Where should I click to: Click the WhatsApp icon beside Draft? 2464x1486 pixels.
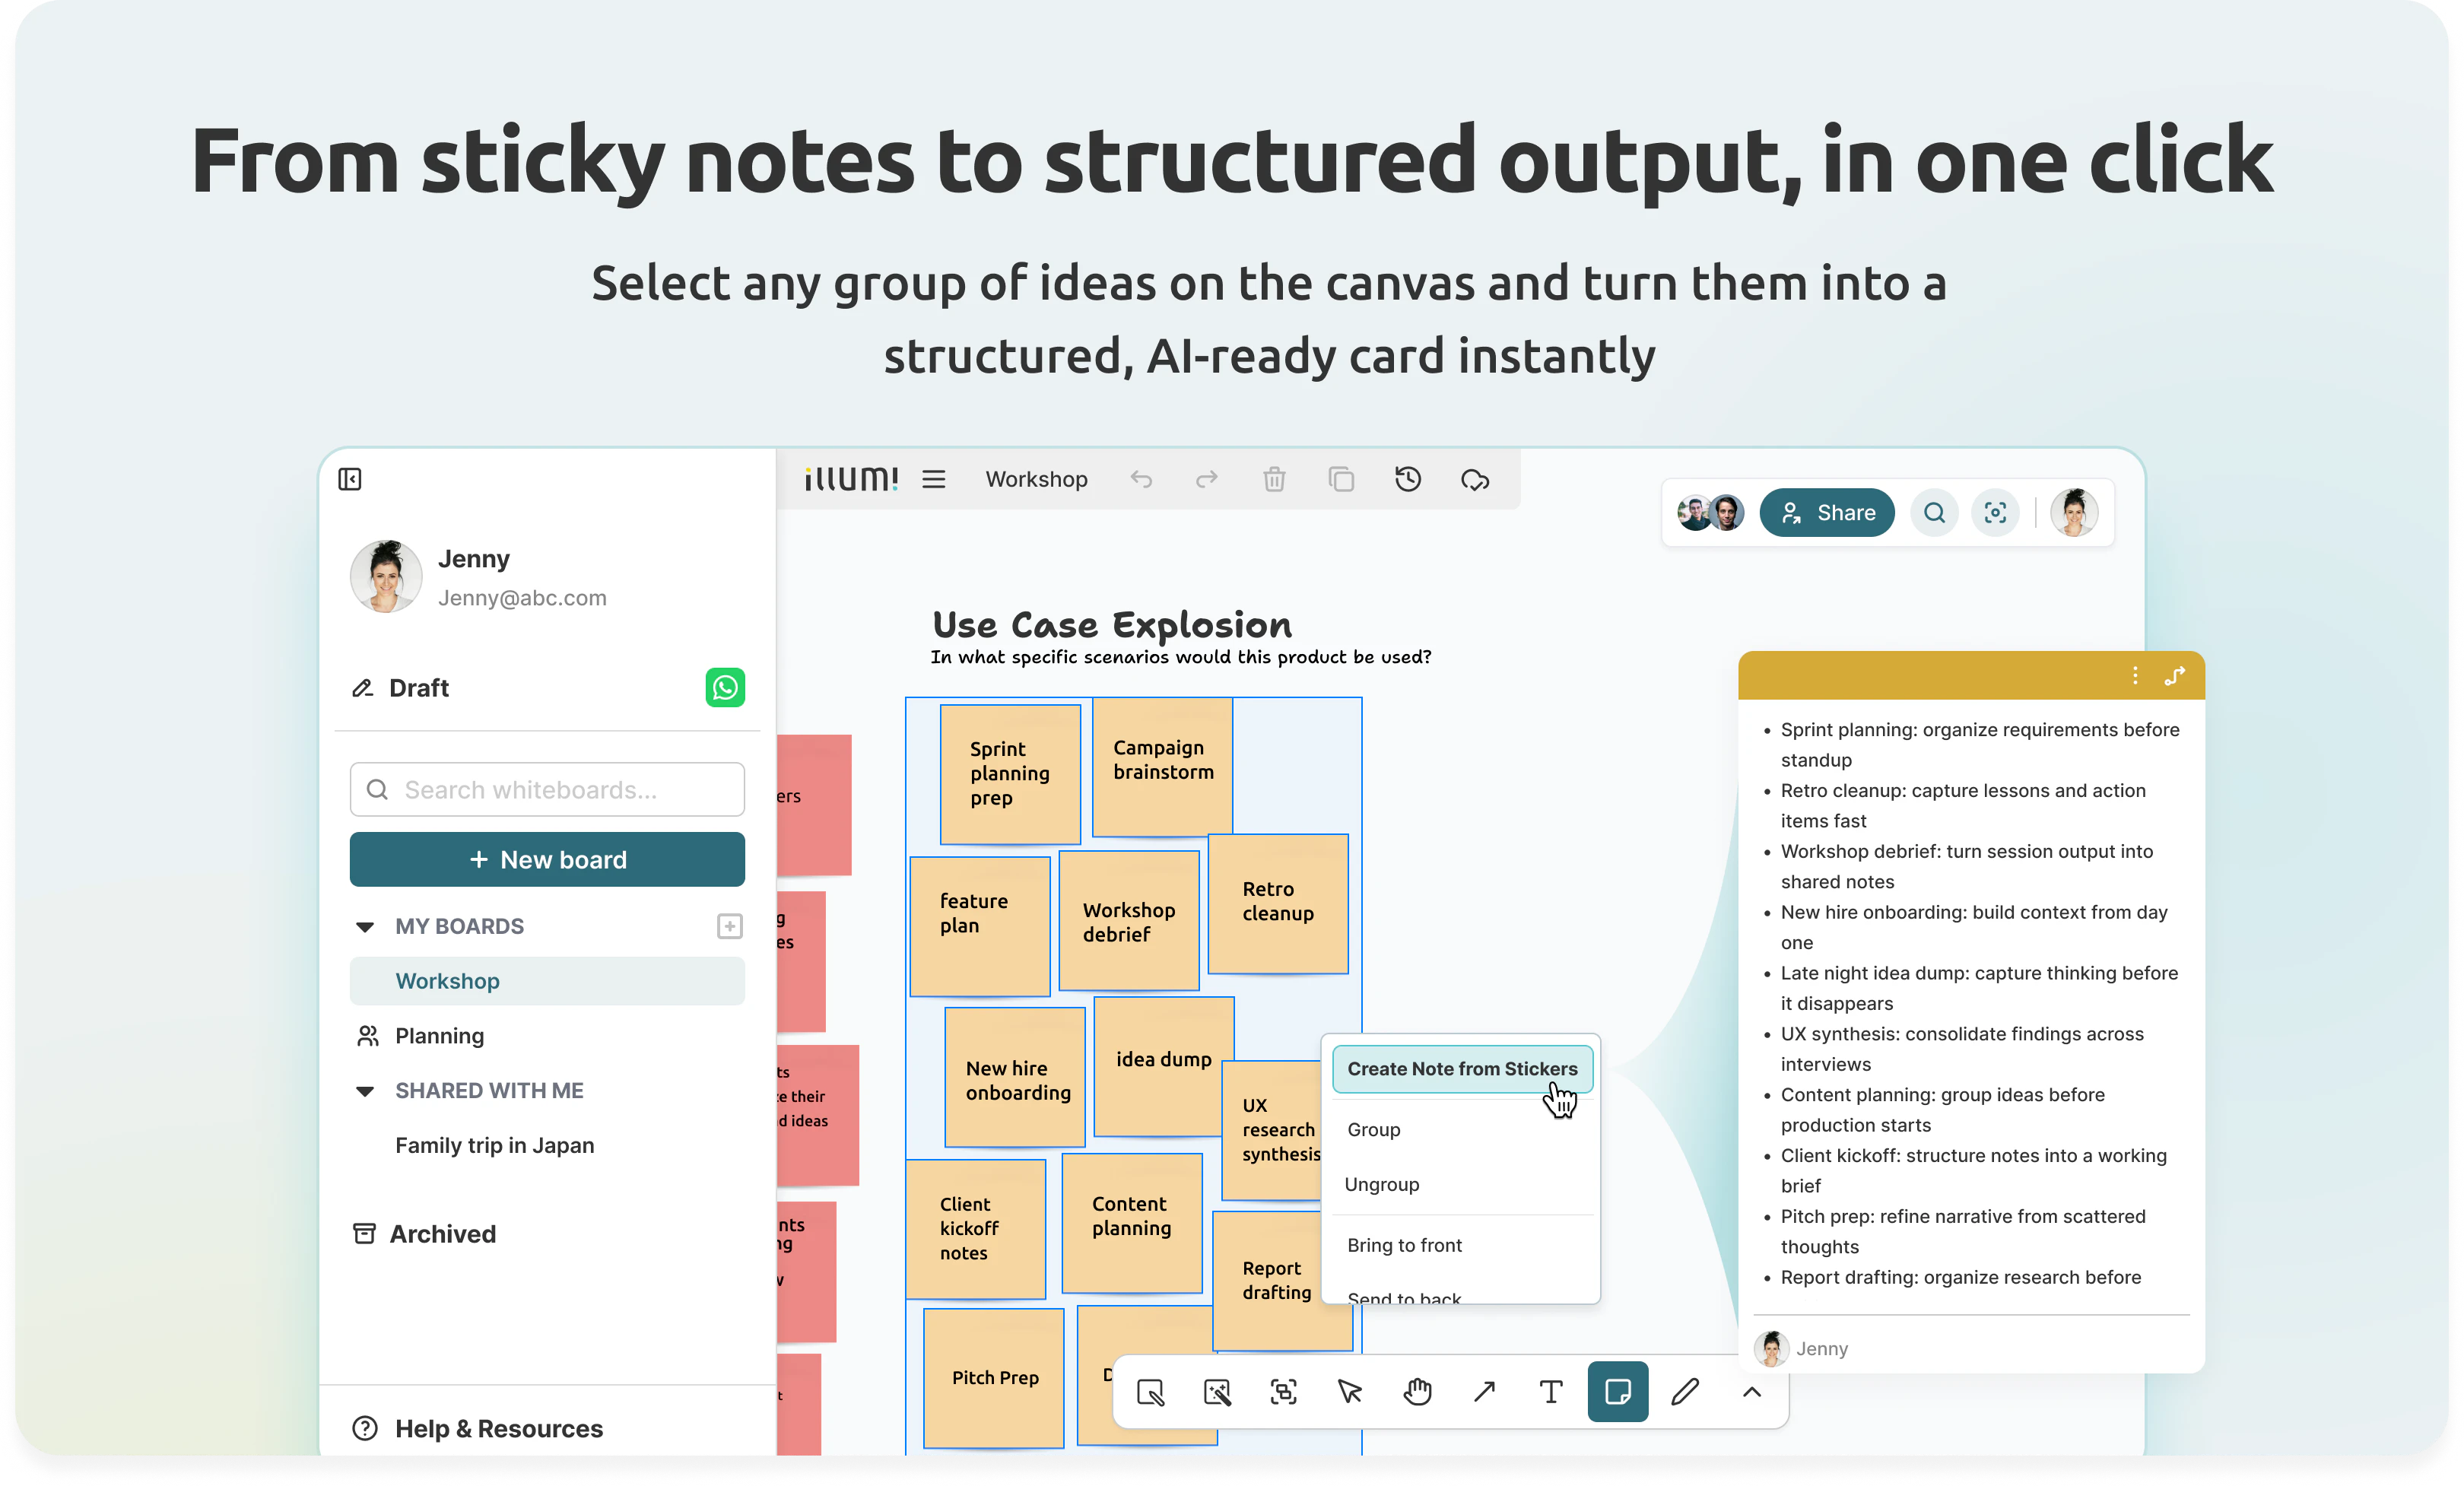pos(725,688)
